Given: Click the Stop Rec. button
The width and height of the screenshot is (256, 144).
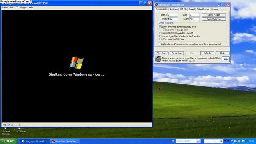Looking at the screenshot, I should click(x=162, y=53).
